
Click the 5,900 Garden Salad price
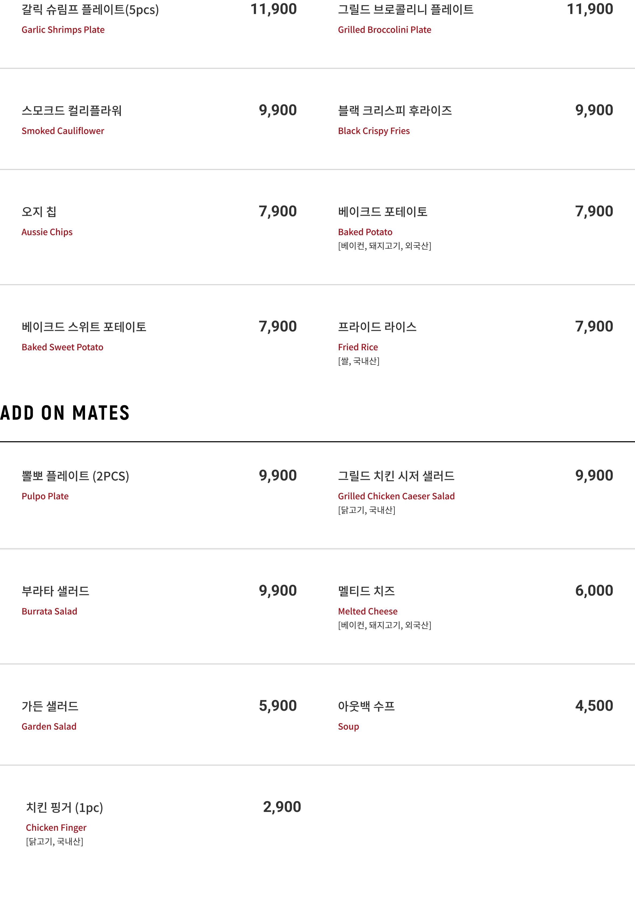point(278,706)
